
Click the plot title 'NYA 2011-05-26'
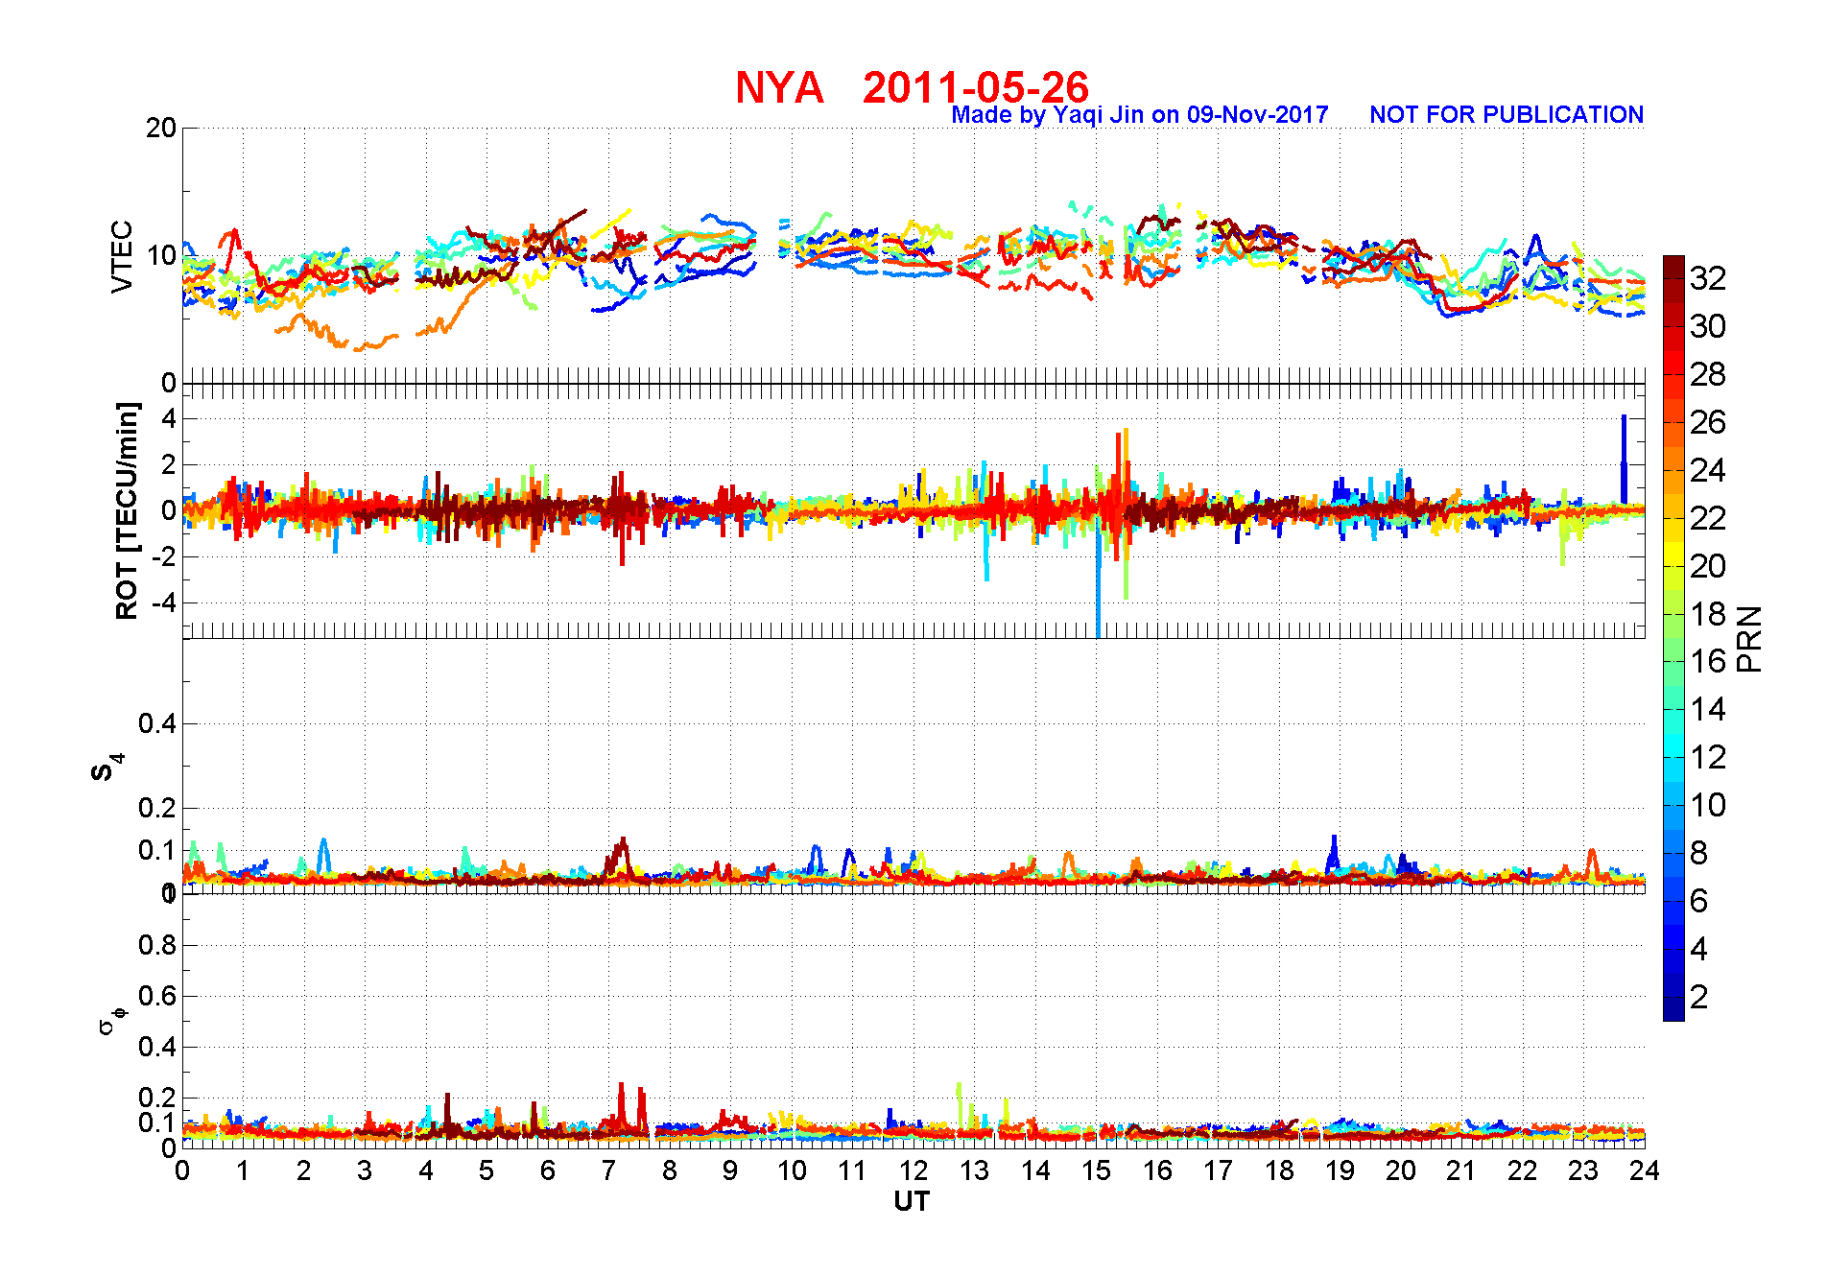click(x=912, y=87)
